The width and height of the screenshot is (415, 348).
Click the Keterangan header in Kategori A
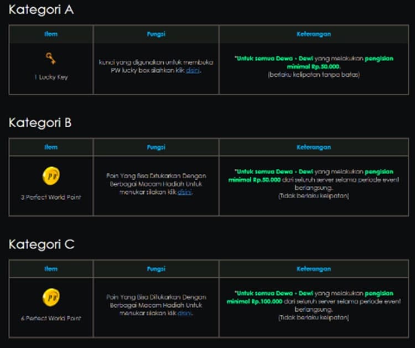coord(314,34)
